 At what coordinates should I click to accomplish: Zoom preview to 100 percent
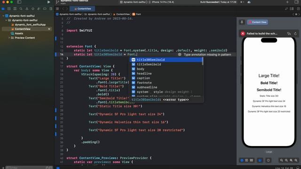[x=286, y=160]
